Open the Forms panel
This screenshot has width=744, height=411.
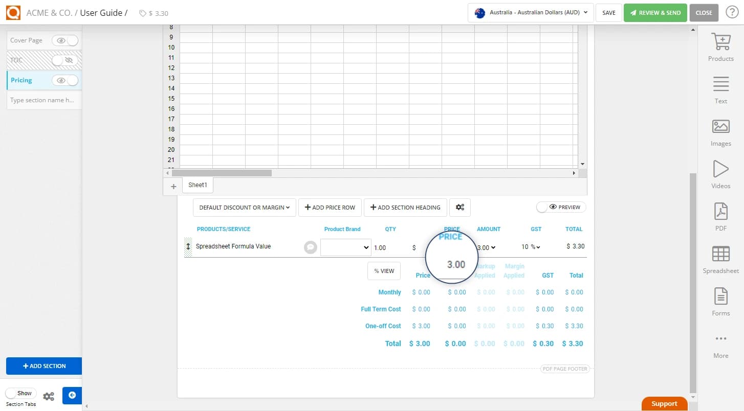pos(720,302)
